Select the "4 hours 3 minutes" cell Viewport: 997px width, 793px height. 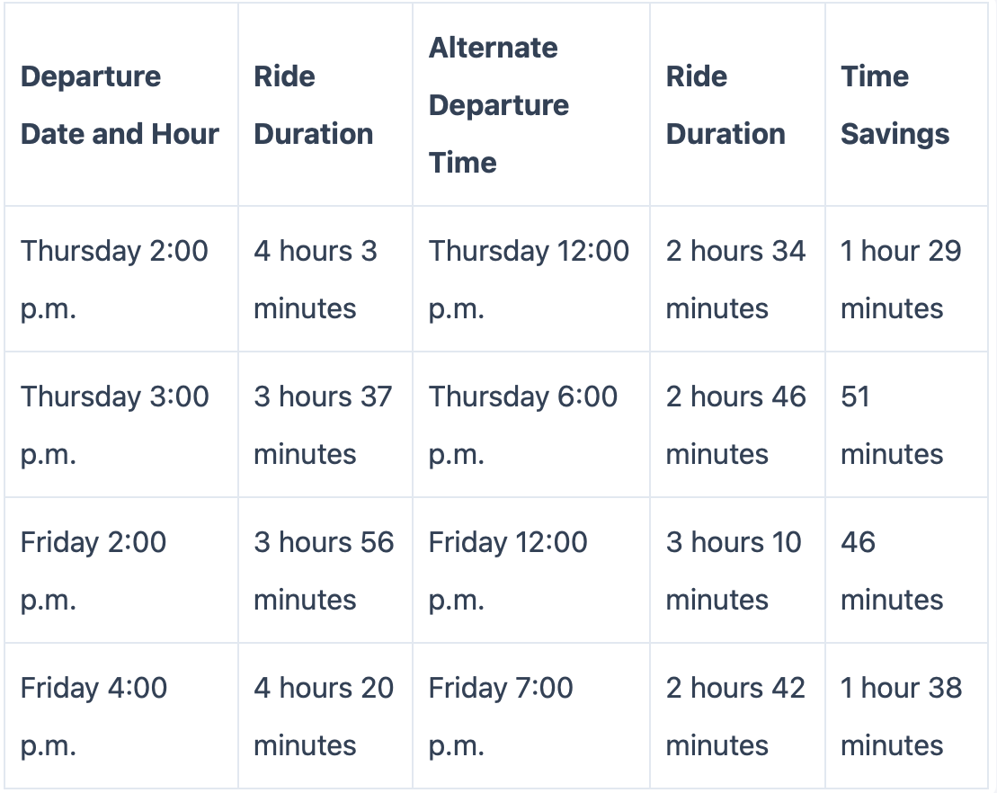coord(325,279)
